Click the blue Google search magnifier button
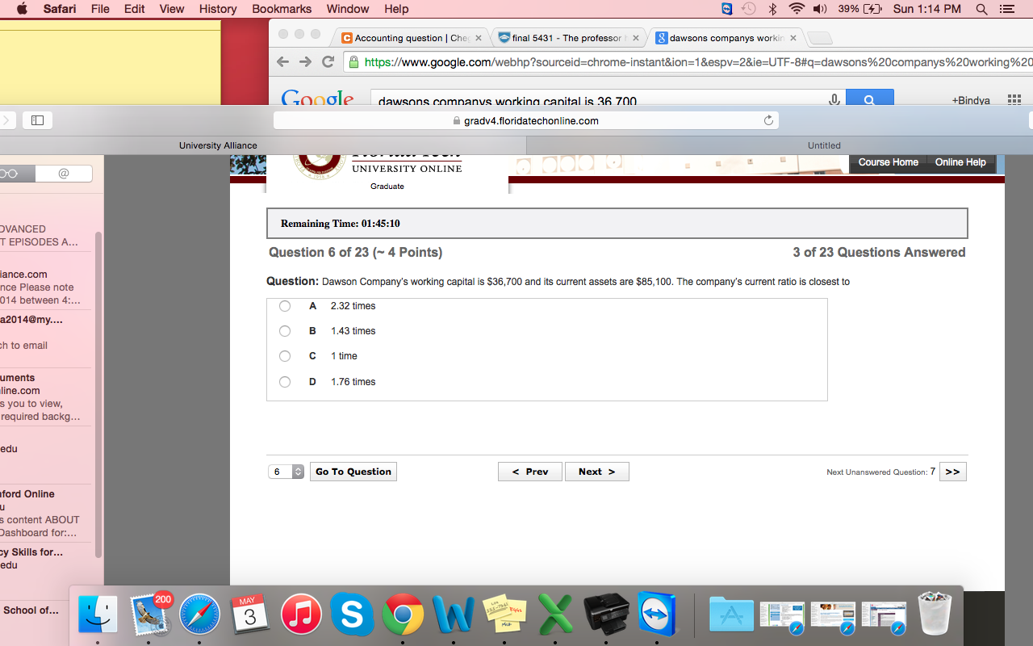 coord(869,100)
